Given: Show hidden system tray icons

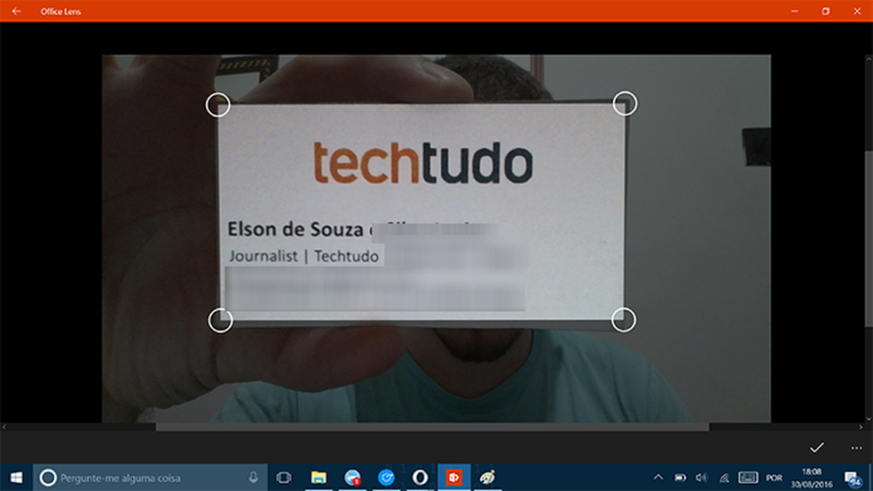Looking at the screenshot, I should pyautogui.click(x=658, y=478).
